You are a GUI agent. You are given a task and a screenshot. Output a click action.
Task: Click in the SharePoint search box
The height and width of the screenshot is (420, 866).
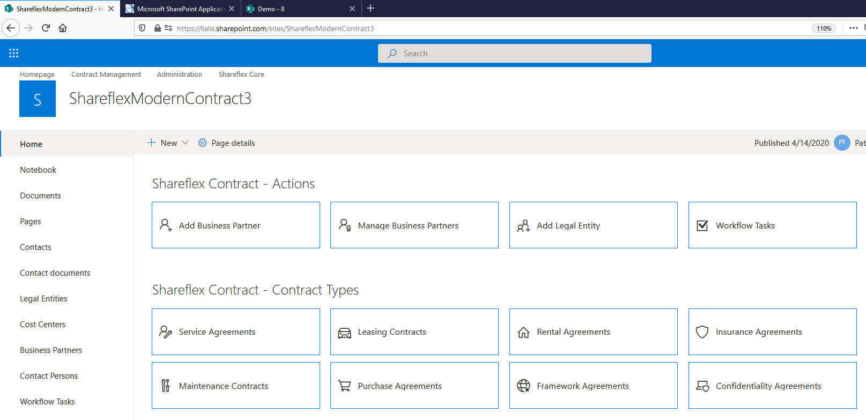click(515, 54)
